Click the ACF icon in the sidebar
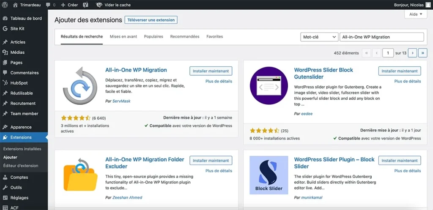This screenshot has height=210, width=433. pos(5,207)
